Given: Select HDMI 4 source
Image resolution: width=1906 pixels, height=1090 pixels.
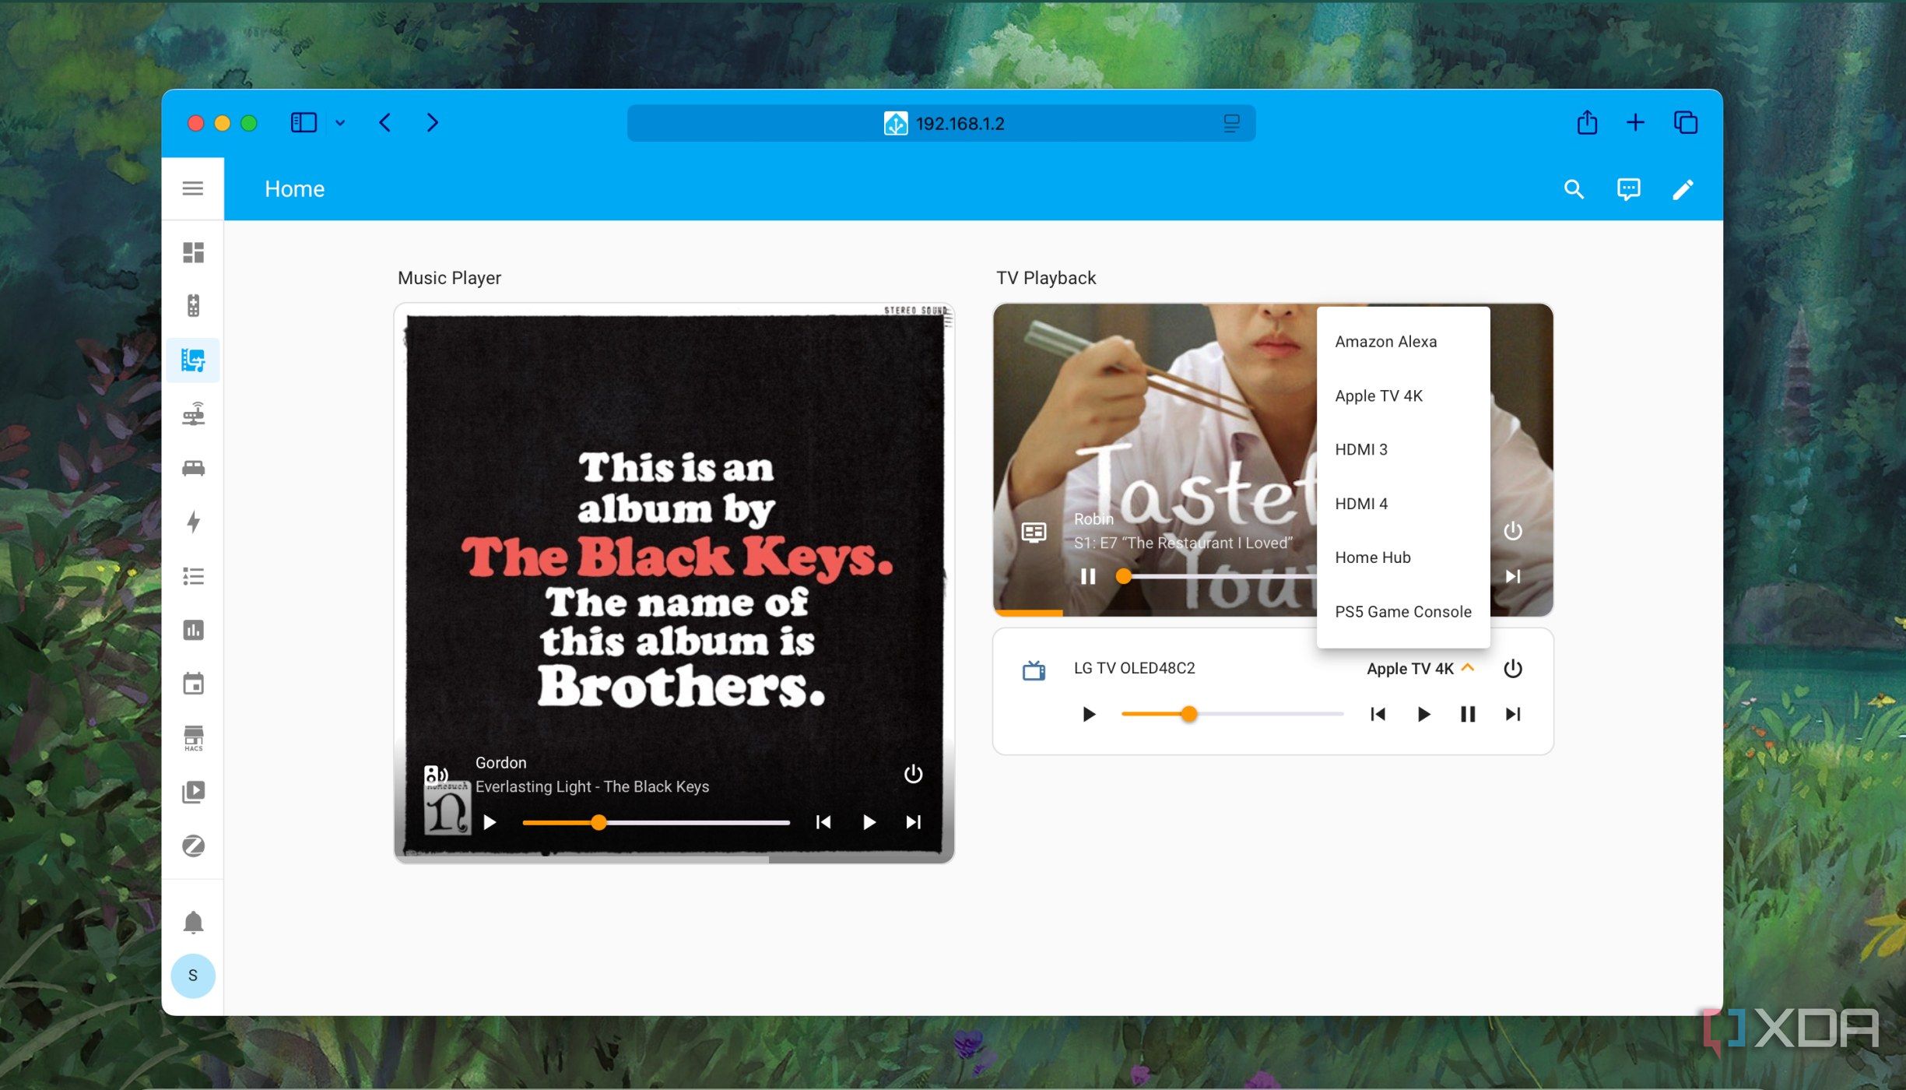Looking at the screenshot, I should tap(1402, 504).
